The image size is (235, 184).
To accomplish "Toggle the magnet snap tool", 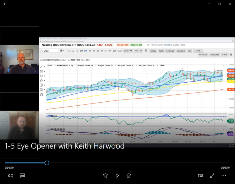I will pos(41,94).
